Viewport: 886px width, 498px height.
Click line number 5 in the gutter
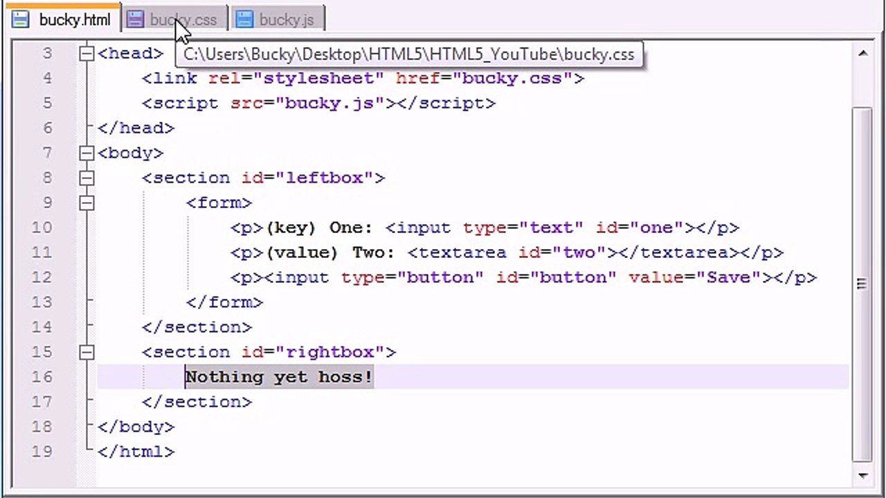47,103
